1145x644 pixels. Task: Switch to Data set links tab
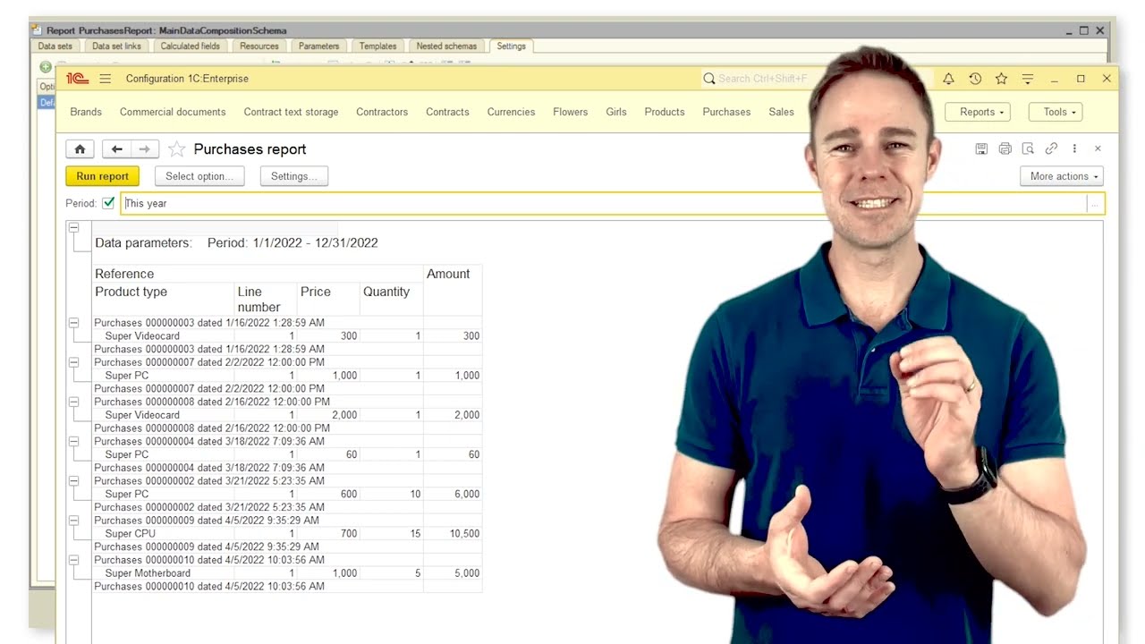pyautogui.click(x=116, y=47)
